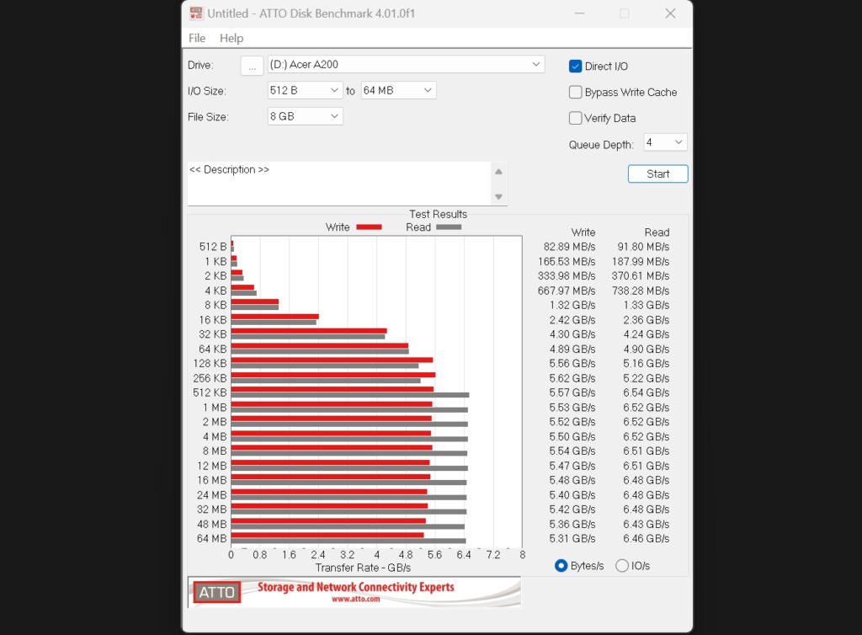Click the Transfer Rate - GB/s axis label
This screenshot has height=635, width=862.
coord(363,568)
